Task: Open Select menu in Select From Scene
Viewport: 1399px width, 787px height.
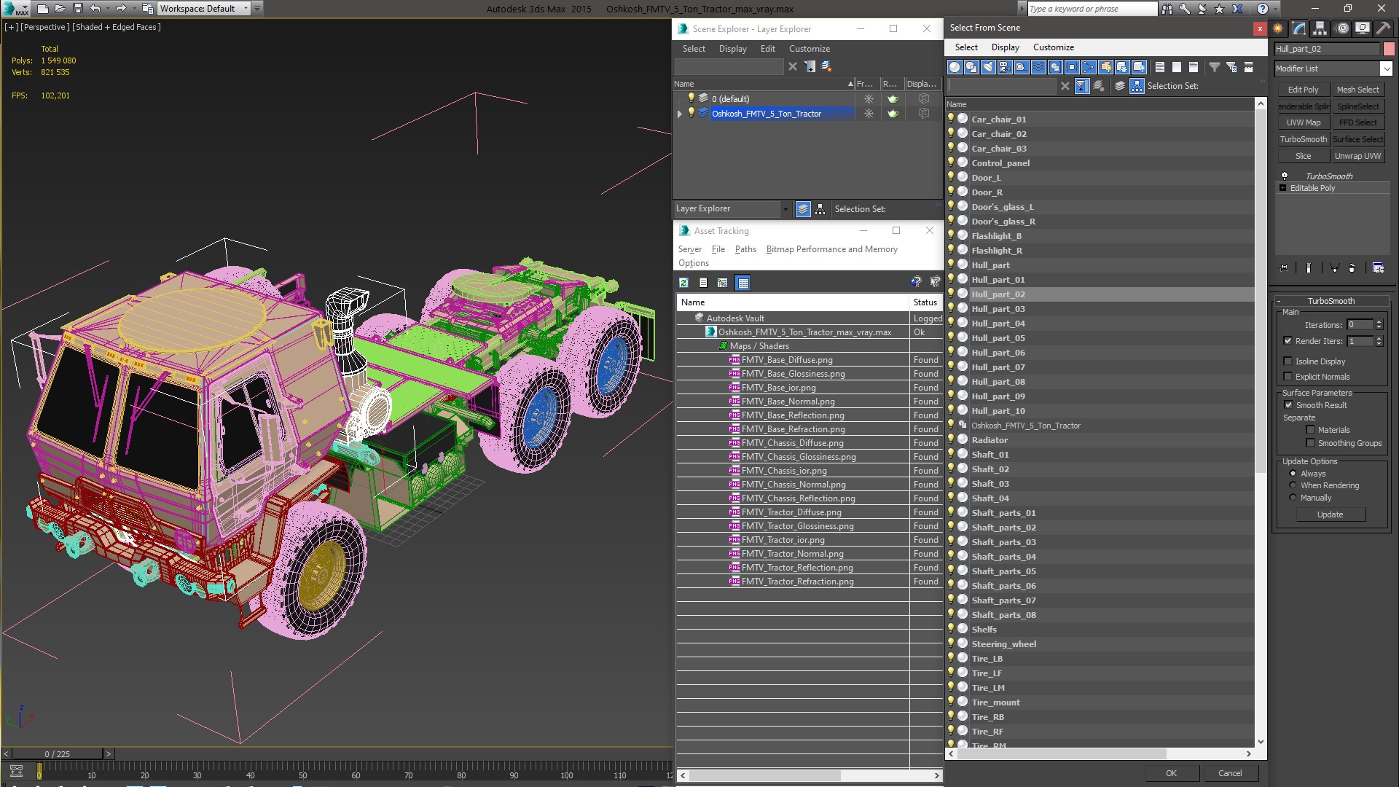Action: pos(966,47)
